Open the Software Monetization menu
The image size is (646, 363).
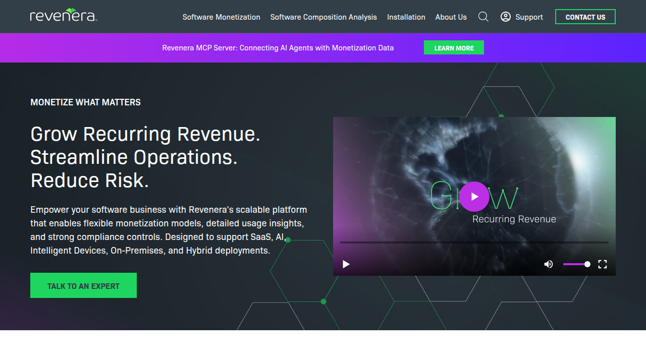tap(222, 17)
